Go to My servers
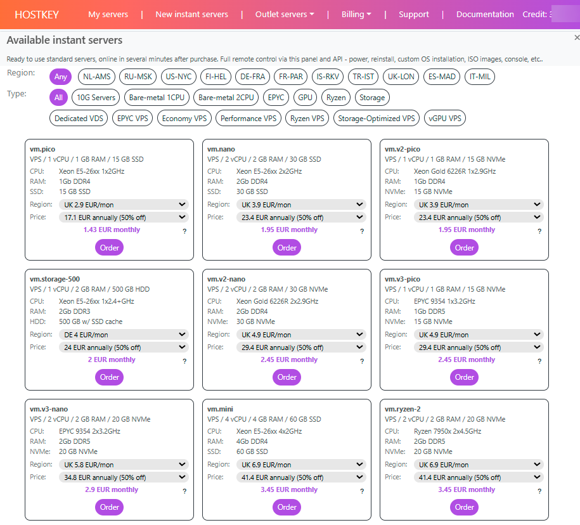Image resolution: width=580 pixels, height=525 pixels. point(108,14)
